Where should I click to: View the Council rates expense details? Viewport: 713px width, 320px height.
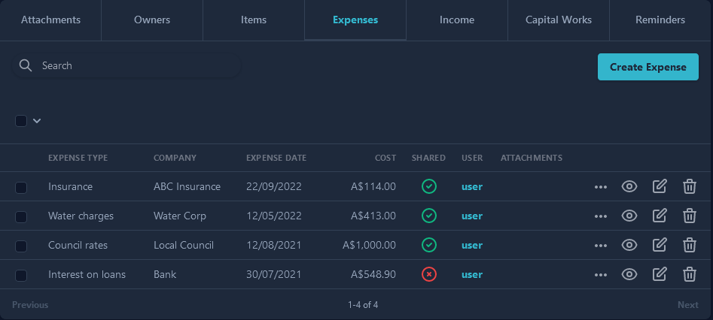(x=629, y=246)
